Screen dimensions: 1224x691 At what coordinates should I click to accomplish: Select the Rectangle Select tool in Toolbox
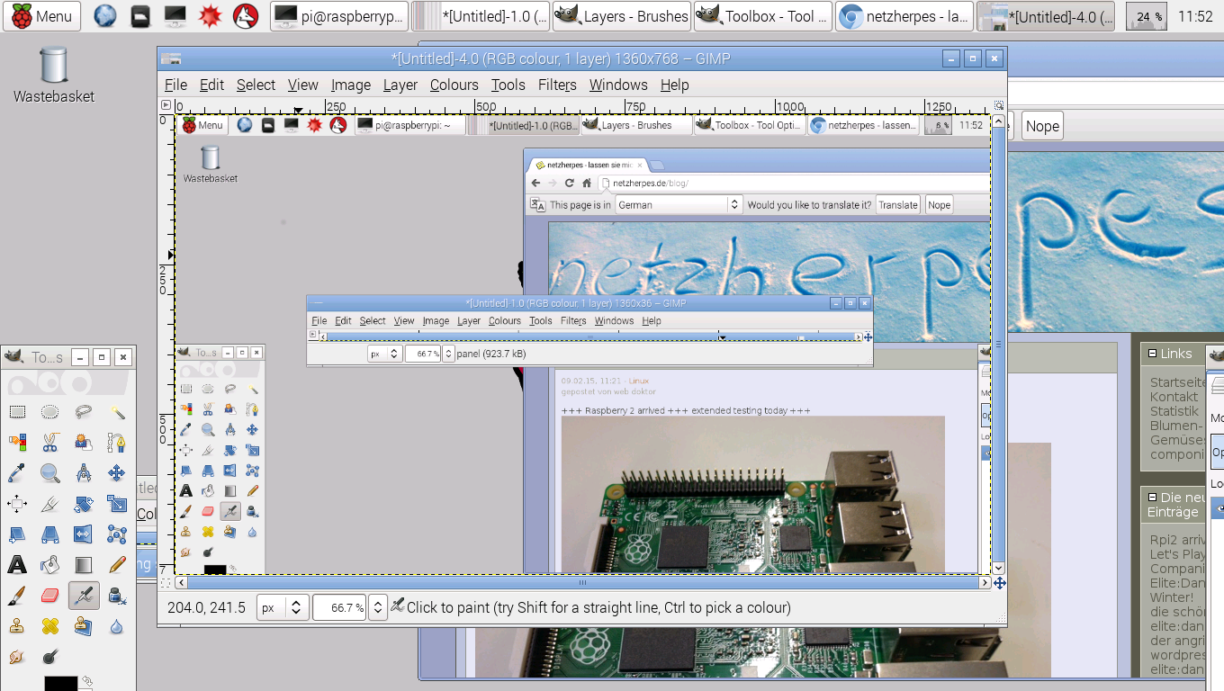(17, 412)
